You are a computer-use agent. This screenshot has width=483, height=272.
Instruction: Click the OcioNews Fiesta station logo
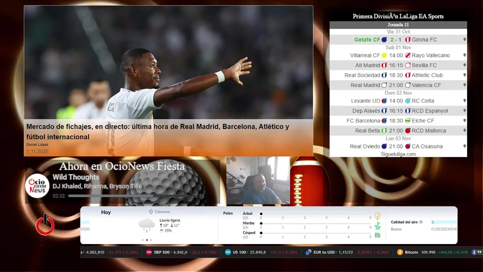tap(38, 185)
